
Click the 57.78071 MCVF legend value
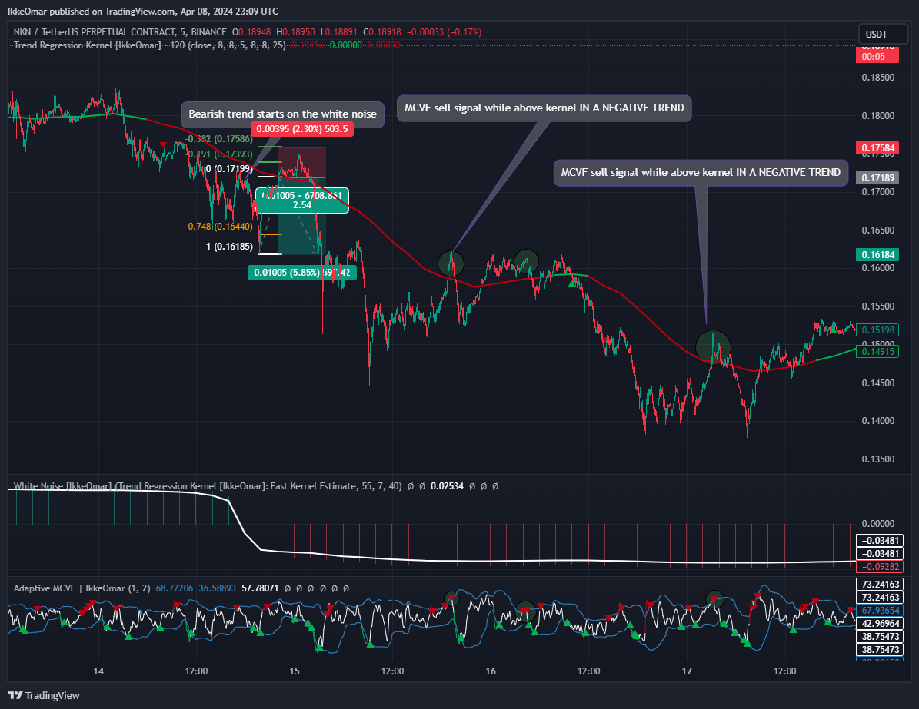(260, 588)
